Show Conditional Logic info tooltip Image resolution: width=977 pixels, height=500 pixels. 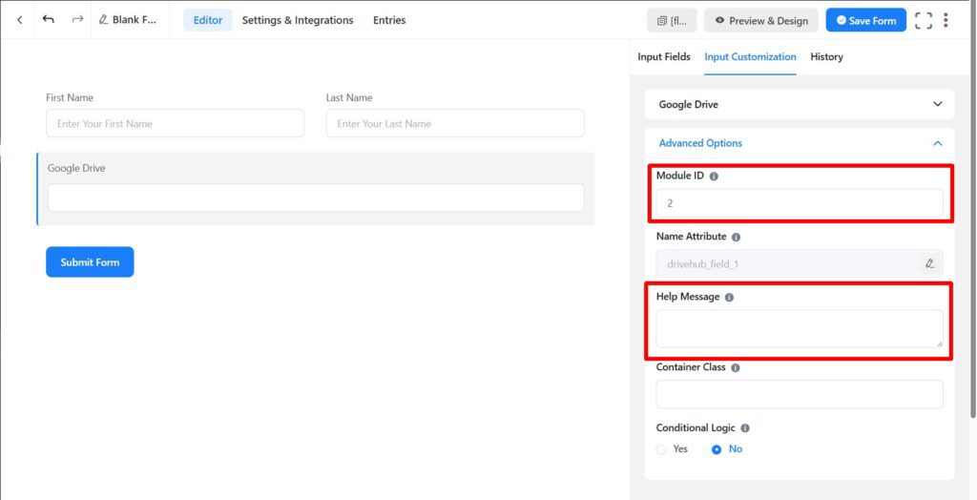(745, 428)
